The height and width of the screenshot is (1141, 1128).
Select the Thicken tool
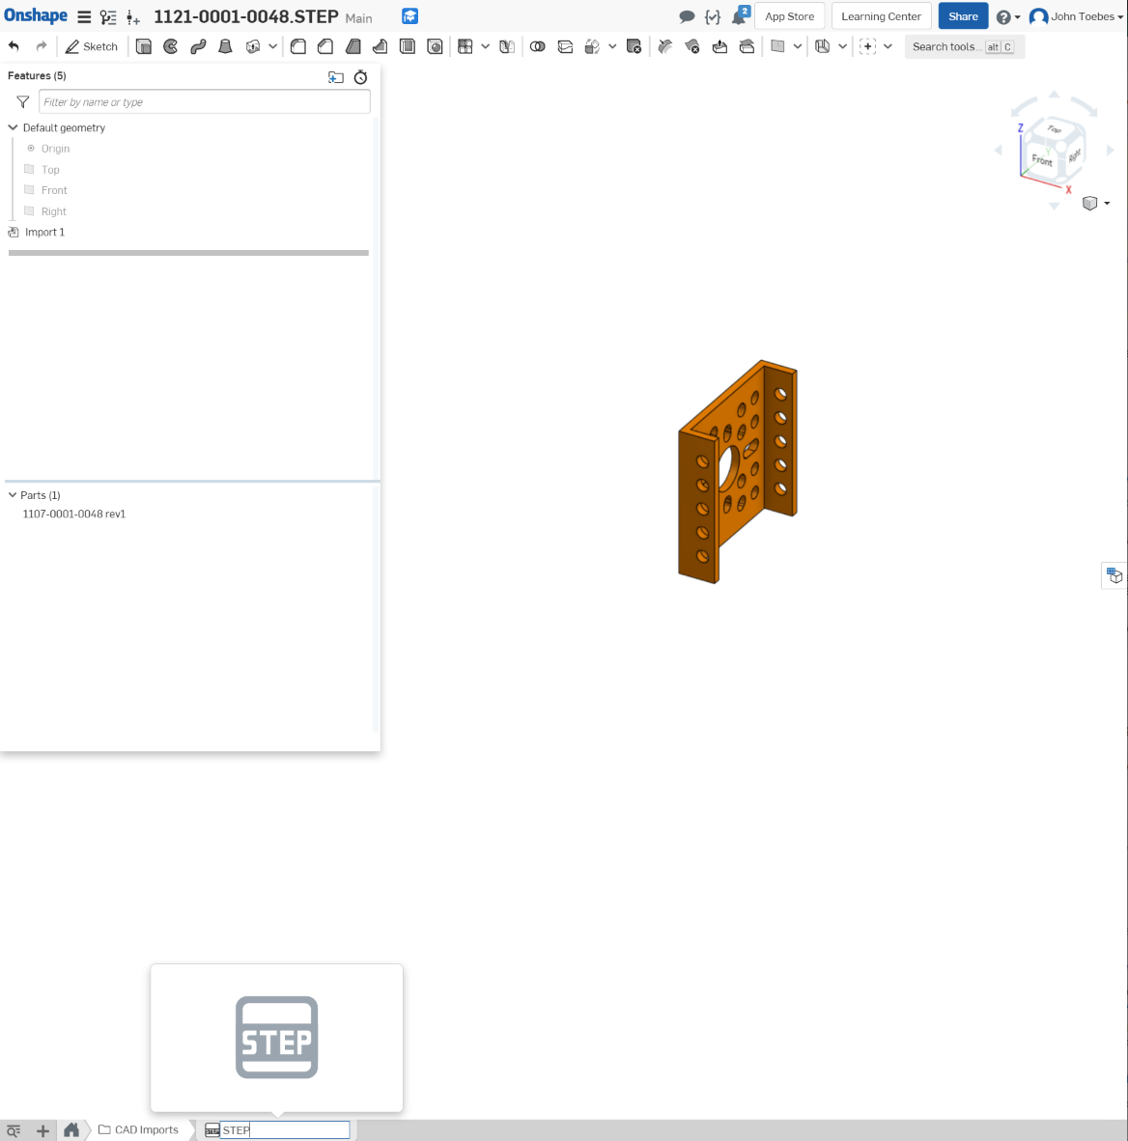tap(253, 46)
